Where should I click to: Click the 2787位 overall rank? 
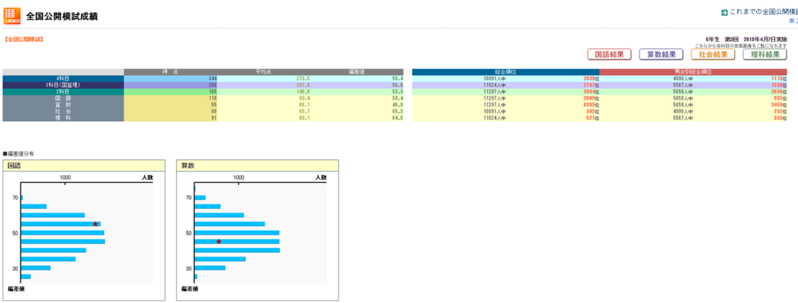pos(591,85)
